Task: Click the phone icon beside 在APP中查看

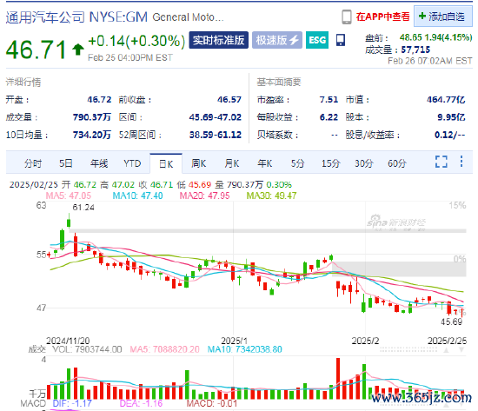Action: pos(346,17)
